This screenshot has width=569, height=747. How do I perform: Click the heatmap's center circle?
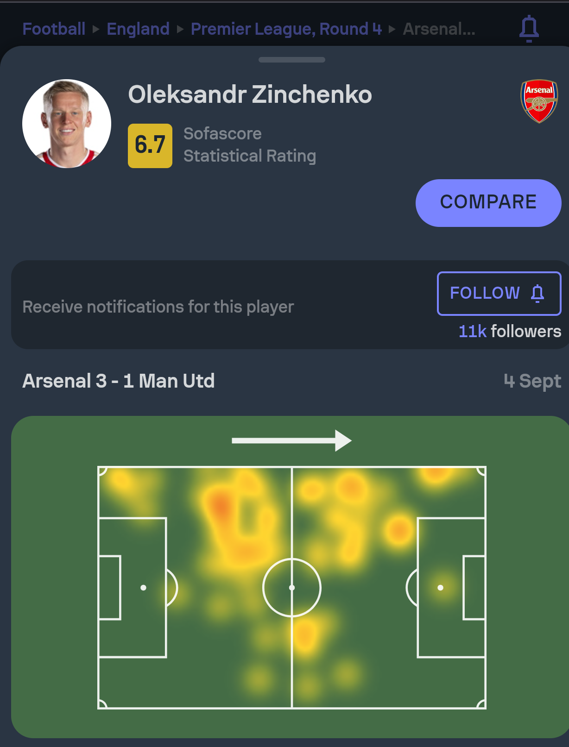pyautogui.click(x=291, y=588)
